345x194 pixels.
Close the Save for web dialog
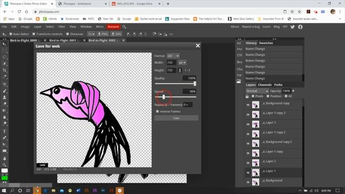click(198, 45)
